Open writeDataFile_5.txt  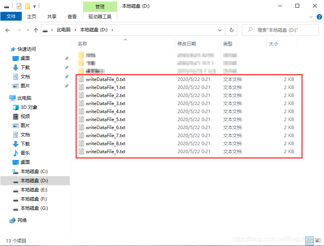pos(105,119)
